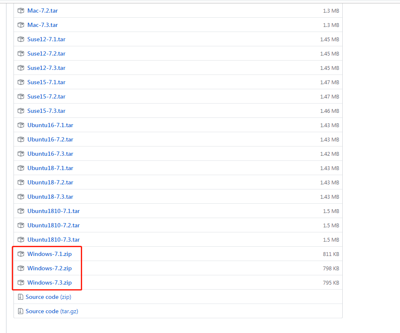Image resolution: width=400 pixels, height=333 pixels.
Task: Download Source code (tar.gz) archive
Action: [52, 311]
